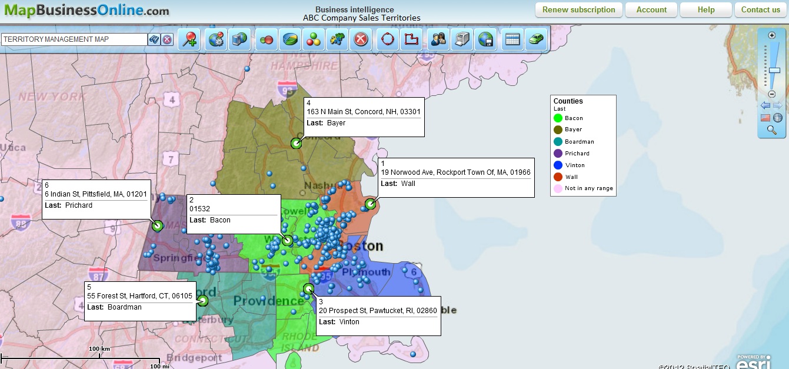Open map settings globe-with-gear icon

(217, 39)
